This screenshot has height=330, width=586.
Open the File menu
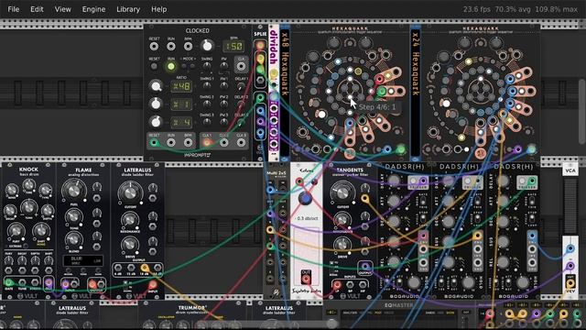pos(14,9)
